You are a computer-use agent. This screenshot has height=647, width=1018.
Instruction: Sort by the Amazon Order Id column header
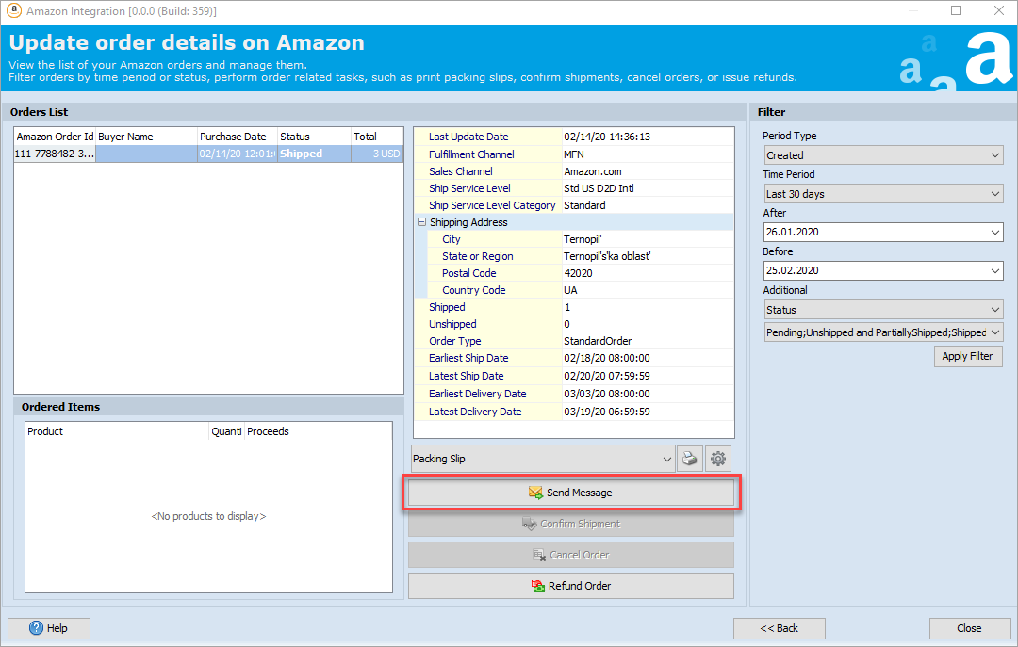[55, 137]
